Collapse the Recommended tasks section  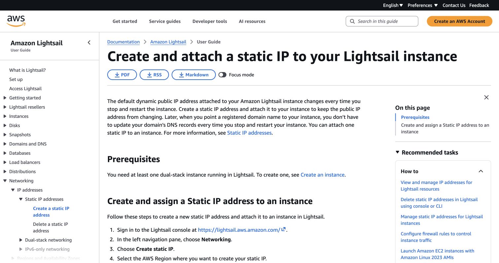click(397, 152)
